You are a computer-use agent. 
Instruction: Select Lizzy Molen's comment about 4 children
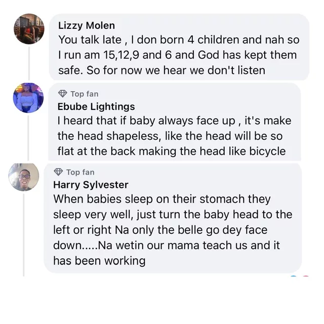click(x=178, y=55)
